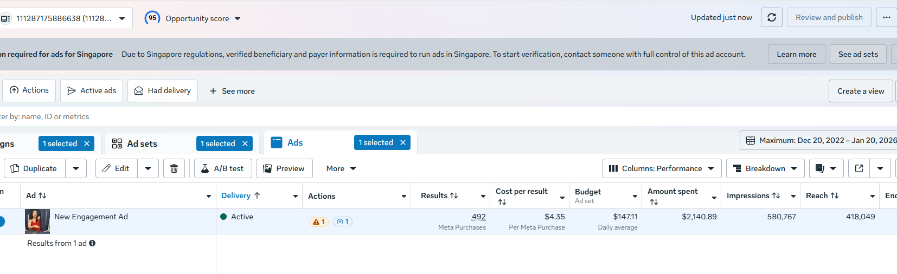Click the export share icon button
The width and height of the screenshot is (897, 274).
(x=859, y=168)
